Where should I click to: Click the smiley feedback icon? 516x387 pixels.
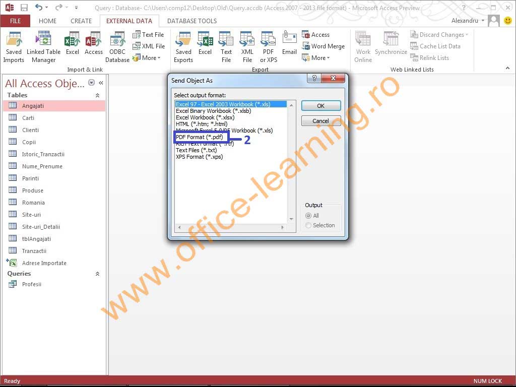pyautogui.click(x=508, y=21)
